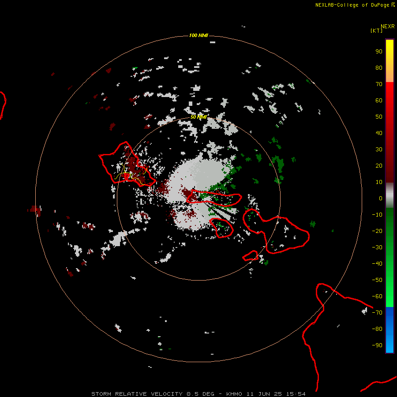Click the -10 knot scale label

[377, 215]
